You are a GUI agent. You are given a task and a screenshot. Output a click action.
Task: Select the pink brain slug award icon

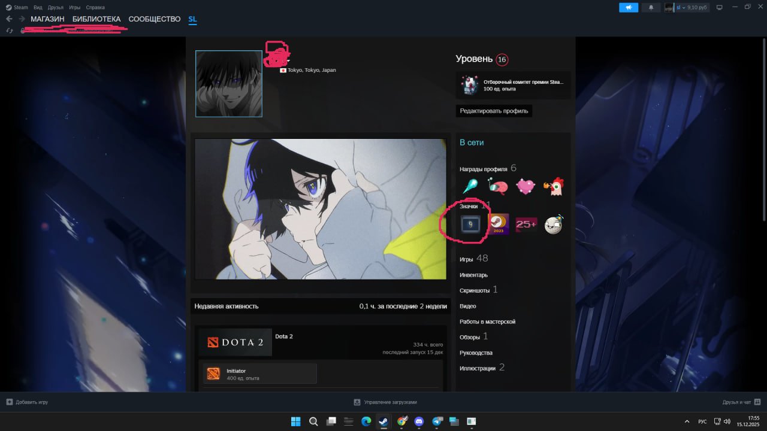click(x=498, y=187)
